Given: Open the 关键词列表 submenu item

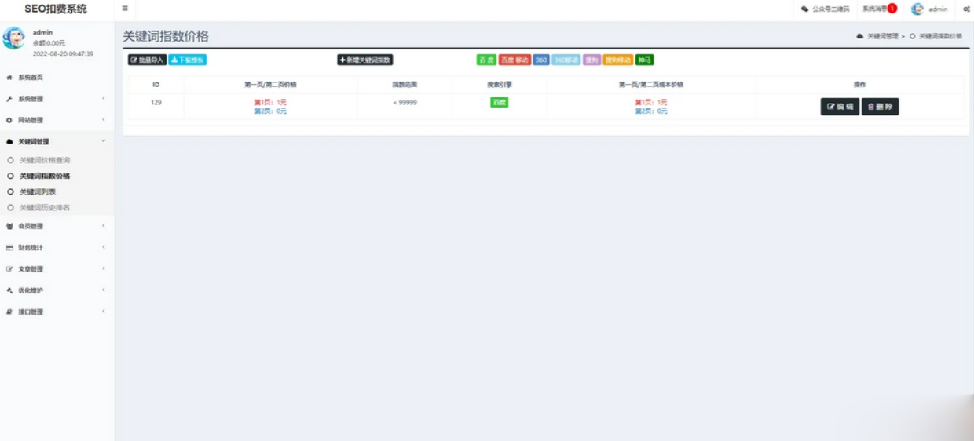Looking at the screenshot, I should (38, 191).
